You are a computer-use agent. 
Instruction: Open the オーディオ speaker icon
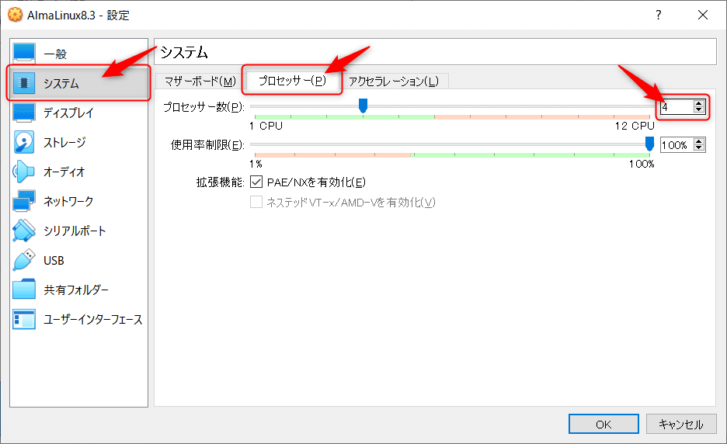23,172
